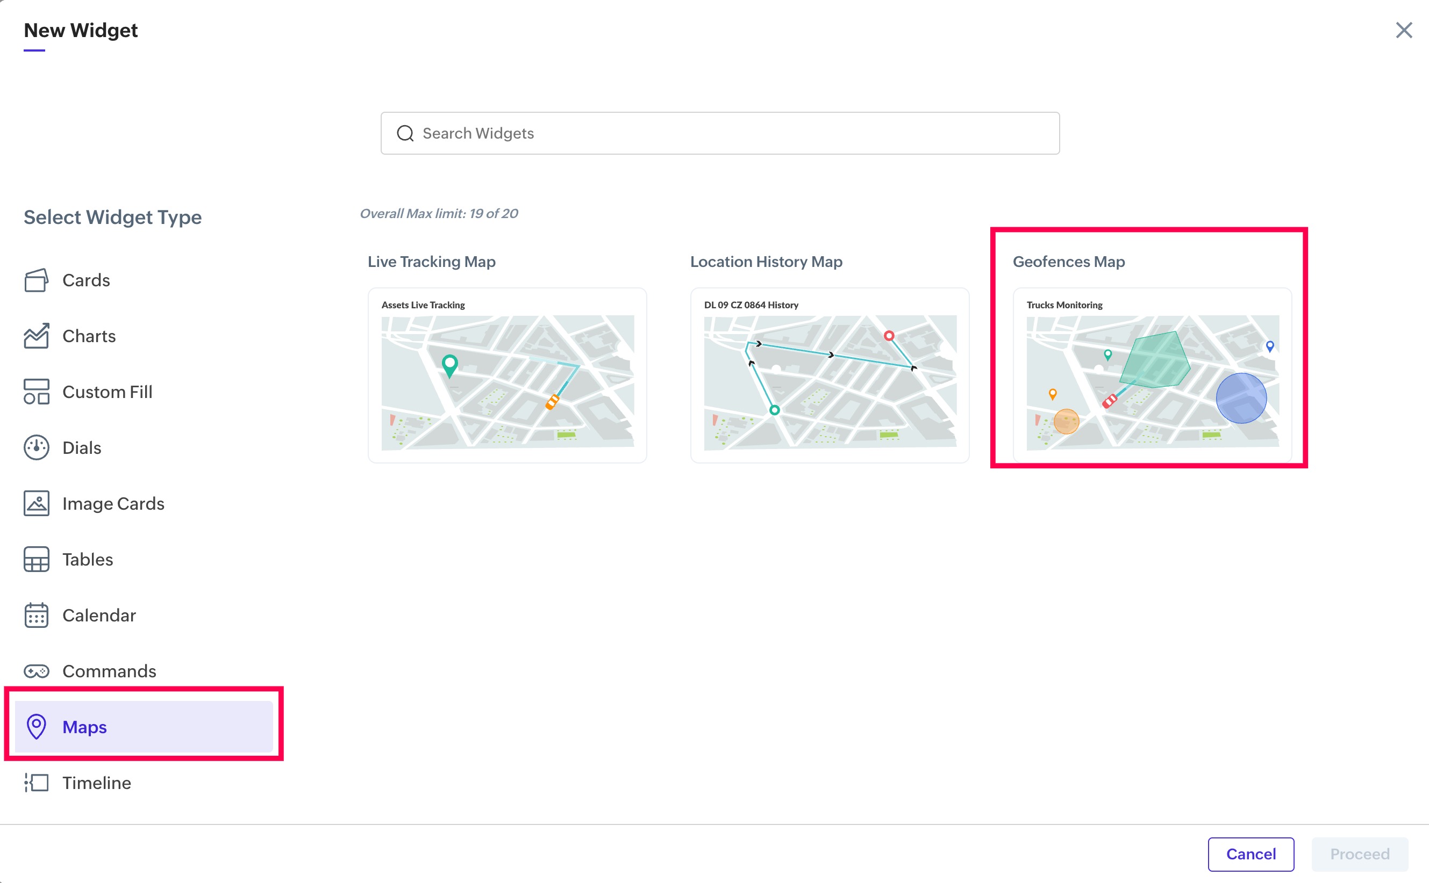Choose the Dials gauge icon

tap(36, 448)
